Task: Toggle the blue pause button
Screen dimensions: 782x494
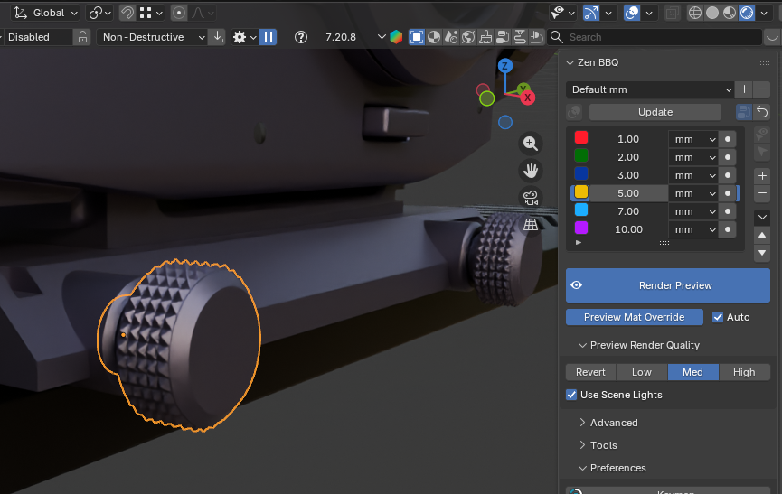Action: pos(268,37)
